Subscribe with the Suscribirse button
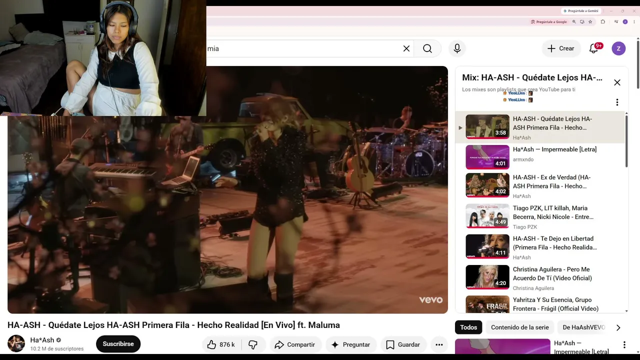The height and width of the screenshot is (360, 640). pos(118,344)
